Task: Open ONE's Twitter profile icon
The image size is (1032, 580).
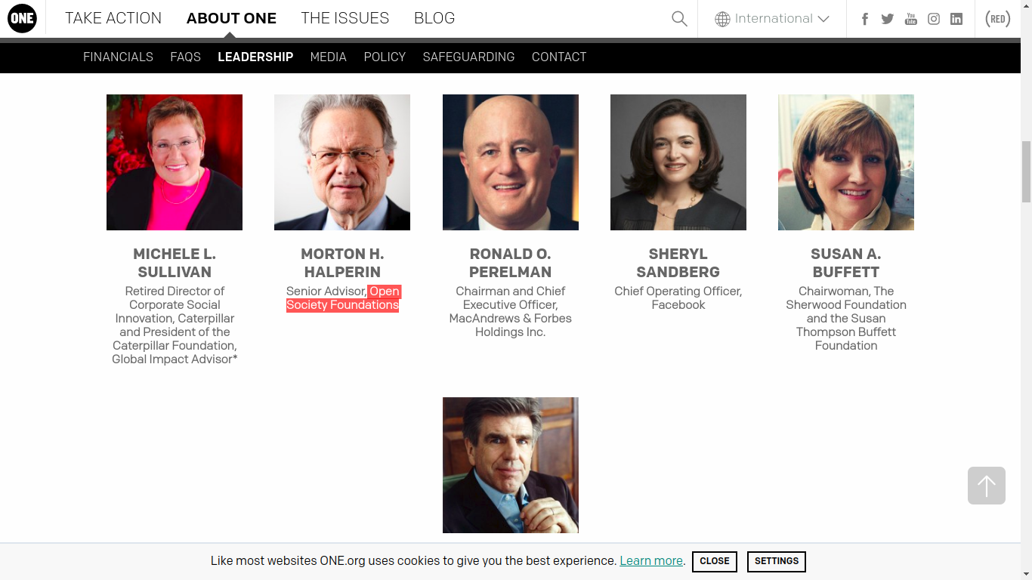Action: coord(888,19)
